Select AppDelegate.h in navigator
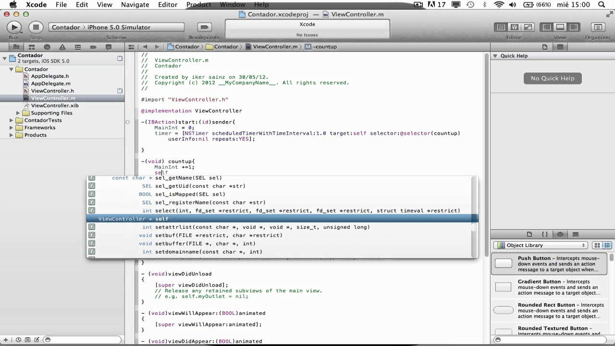615x346 pixels. (49, 76)
